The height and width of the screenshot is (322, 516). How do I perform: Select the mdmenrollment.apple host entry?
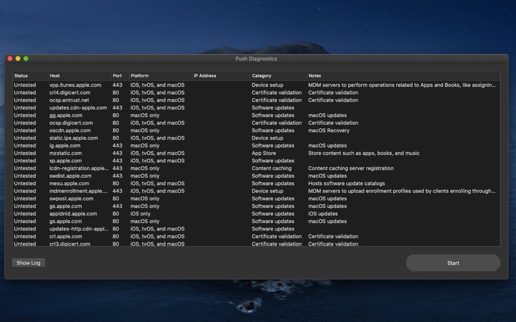(78, 191)
